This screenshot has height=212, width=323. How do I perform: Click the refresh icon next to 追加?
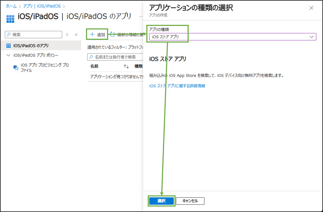pyautogui.click(x=112, y=34)
